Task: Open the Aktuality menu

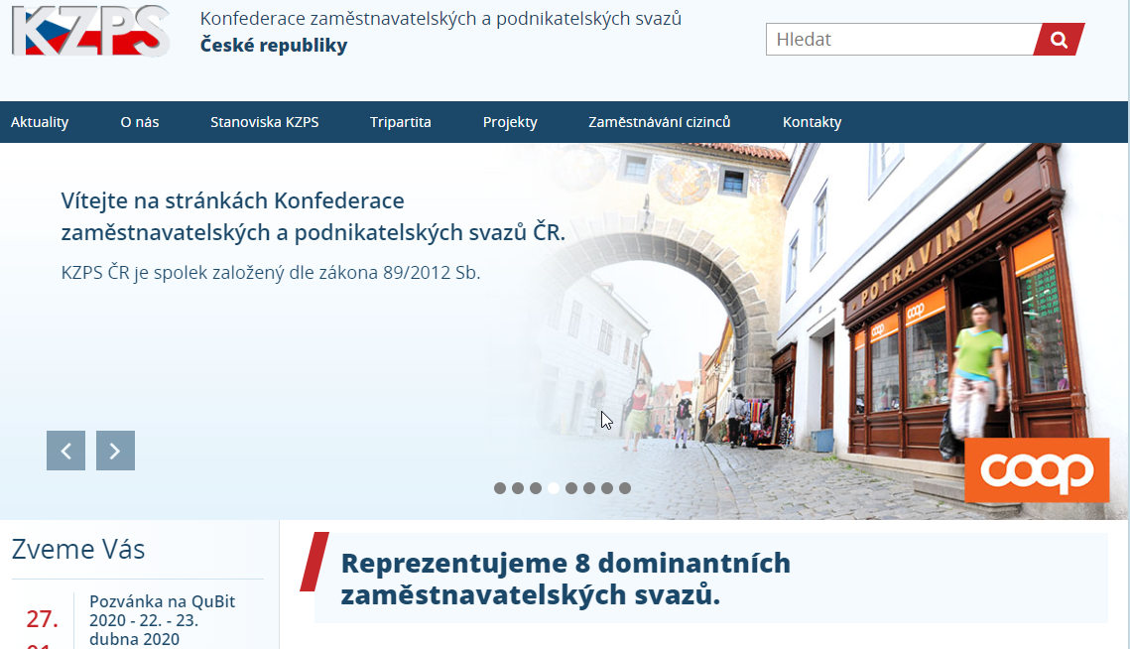Action: coord(40,122)
